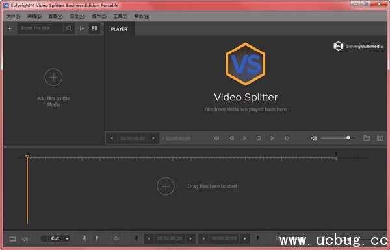Open the 工具(T) menu
This screenshot has width=390, height=250.
120,16
